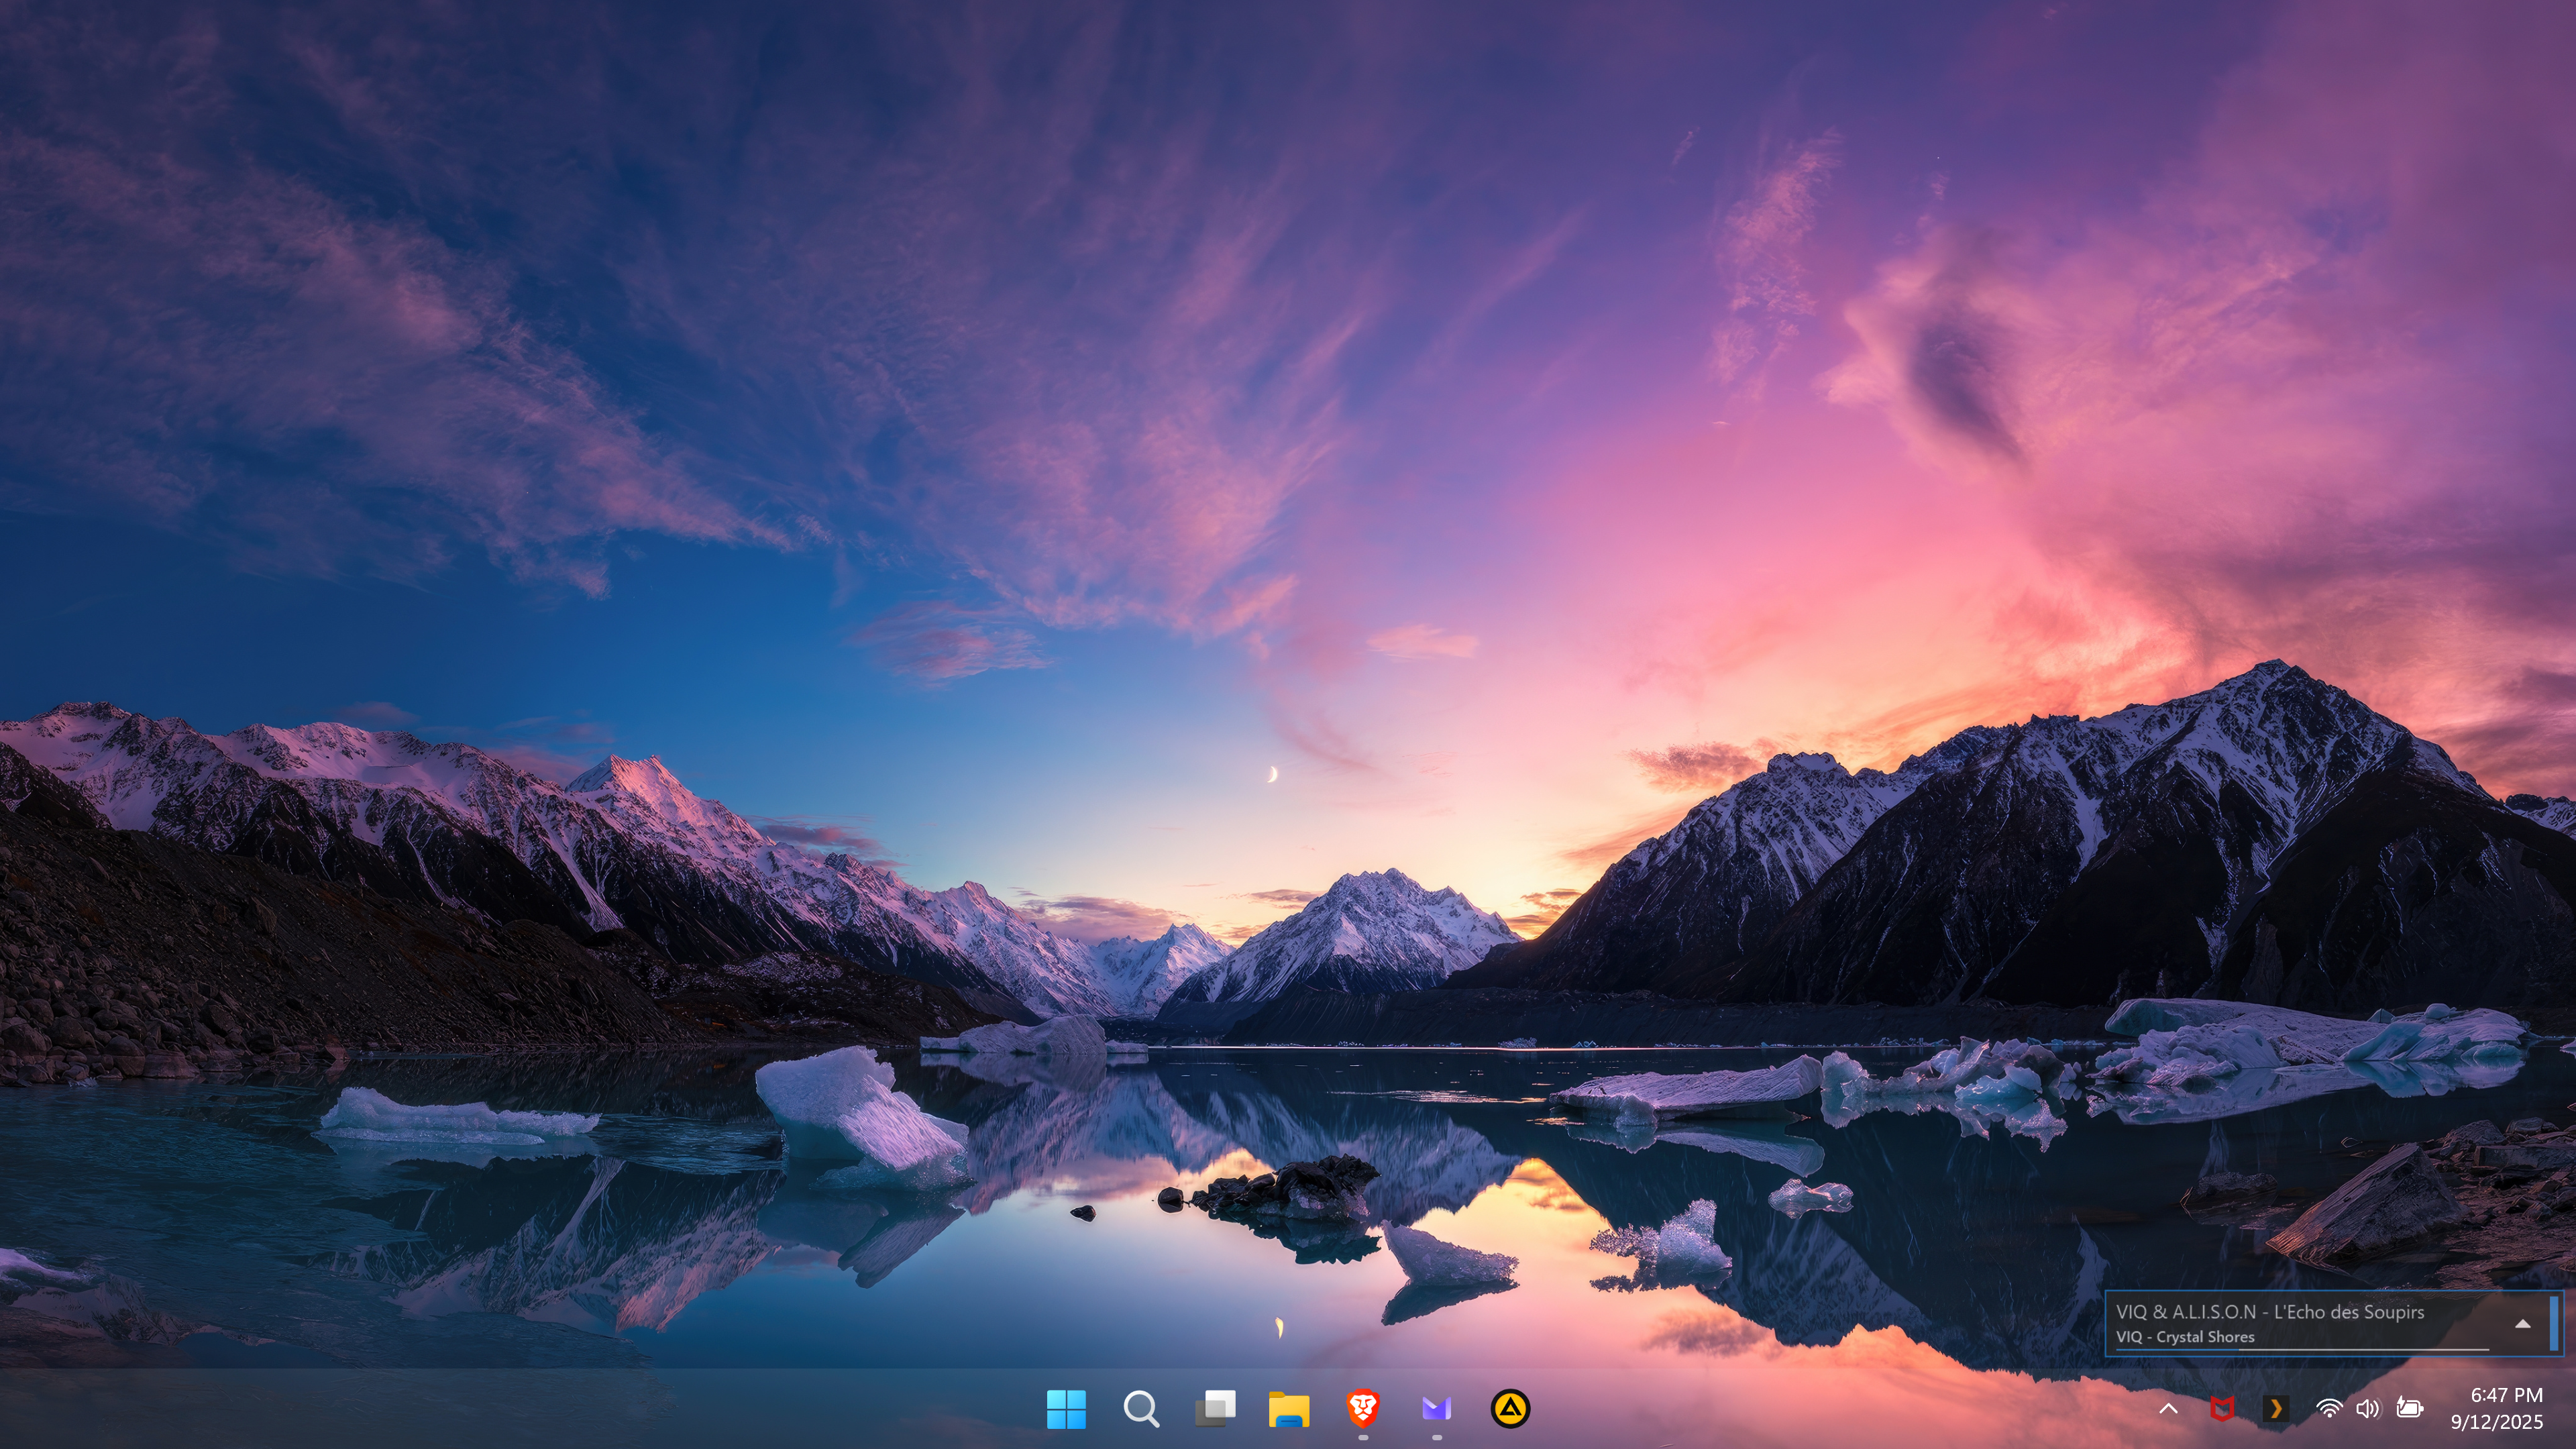The image size is (2576, 1449).
Task: Switch to the Brave browser window
Action: 1362,1409
